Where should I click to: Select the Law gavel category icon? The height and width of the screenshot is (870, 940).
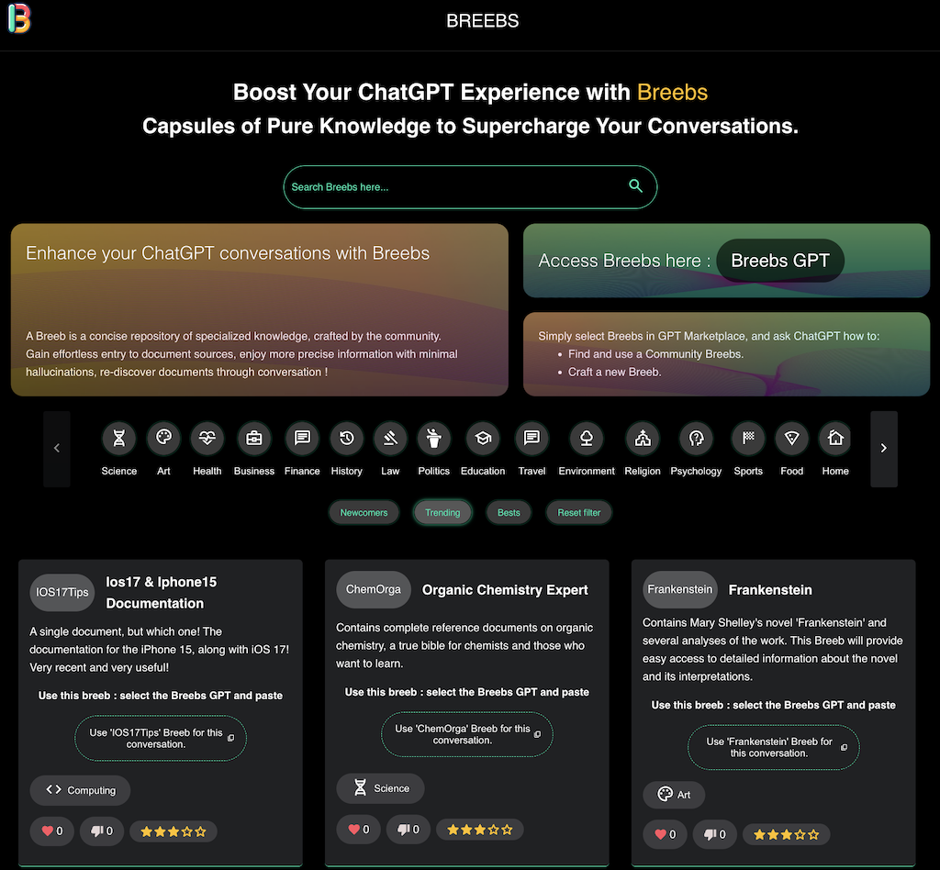pyautogui.click(x=390, y=439)
